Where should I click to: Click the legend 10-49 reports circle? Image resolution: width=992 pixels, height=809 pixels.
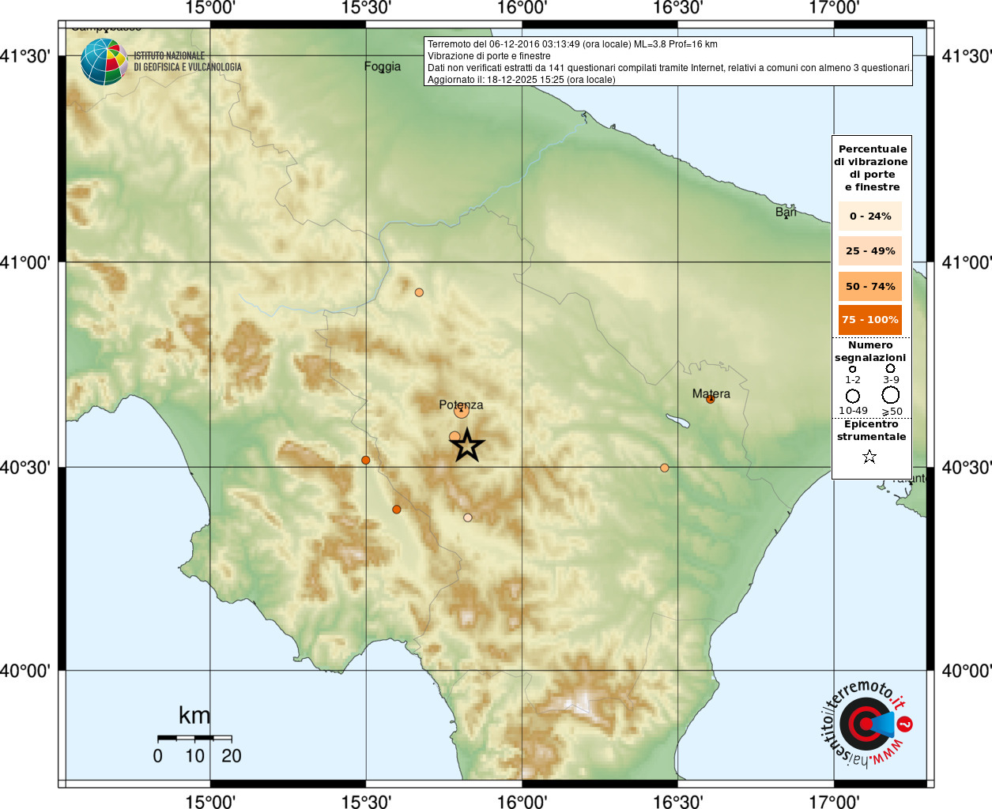click(853, 396)
